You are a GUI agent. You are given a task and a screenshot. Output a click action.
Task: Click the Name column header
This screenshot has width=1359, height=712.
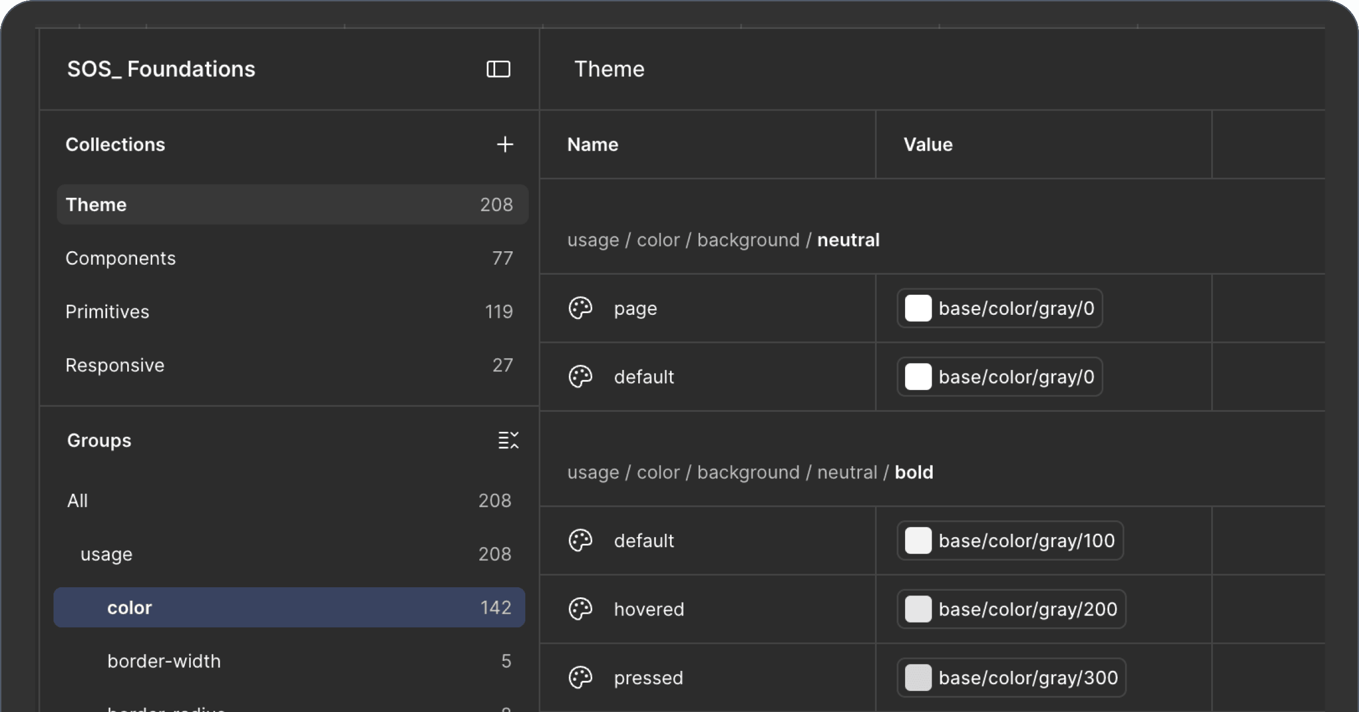[592, 144]
